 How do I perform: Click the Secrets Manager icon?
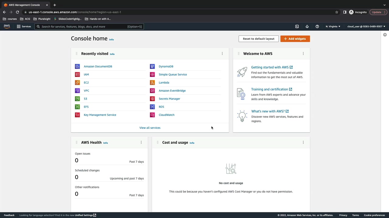[x=152, y=99]
